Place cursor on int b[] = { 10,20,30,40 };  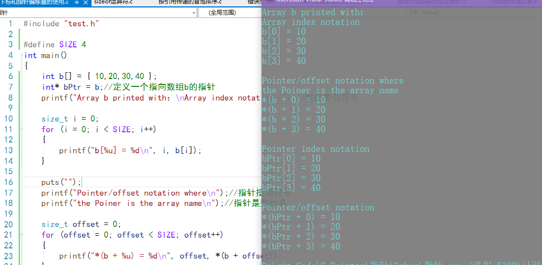coord(99,76)
